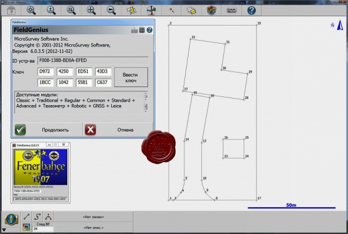Screen dimensions: 348x234
Task: Click the Device ID field in keygen window
Action: [x=27, y=191]
